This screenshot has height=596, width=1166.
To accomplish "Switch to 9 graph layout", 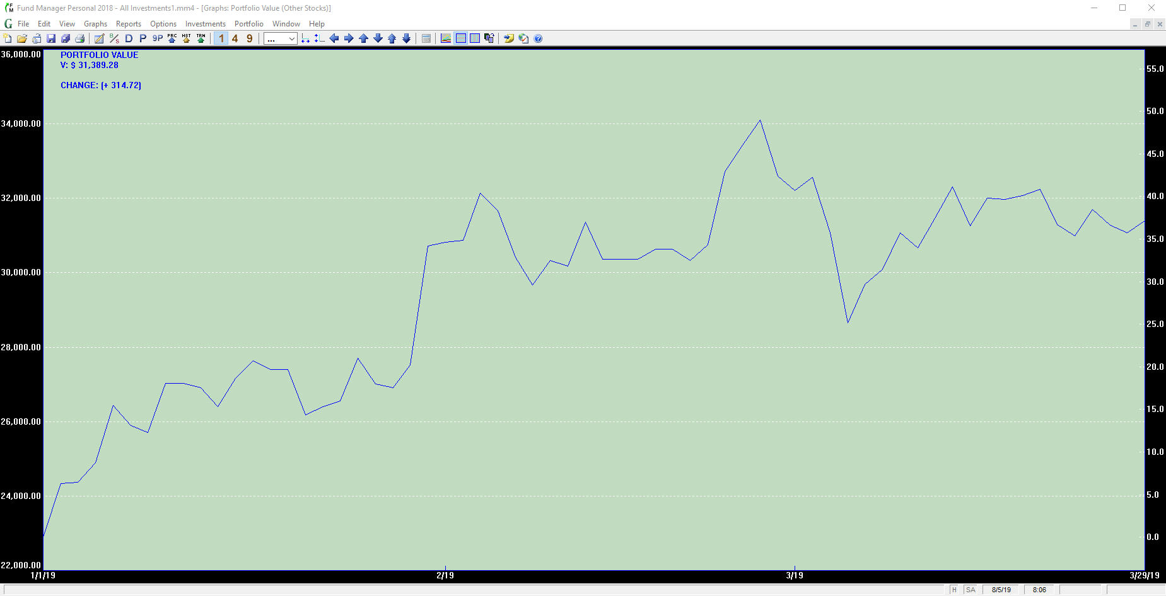I will click(250, 38).
